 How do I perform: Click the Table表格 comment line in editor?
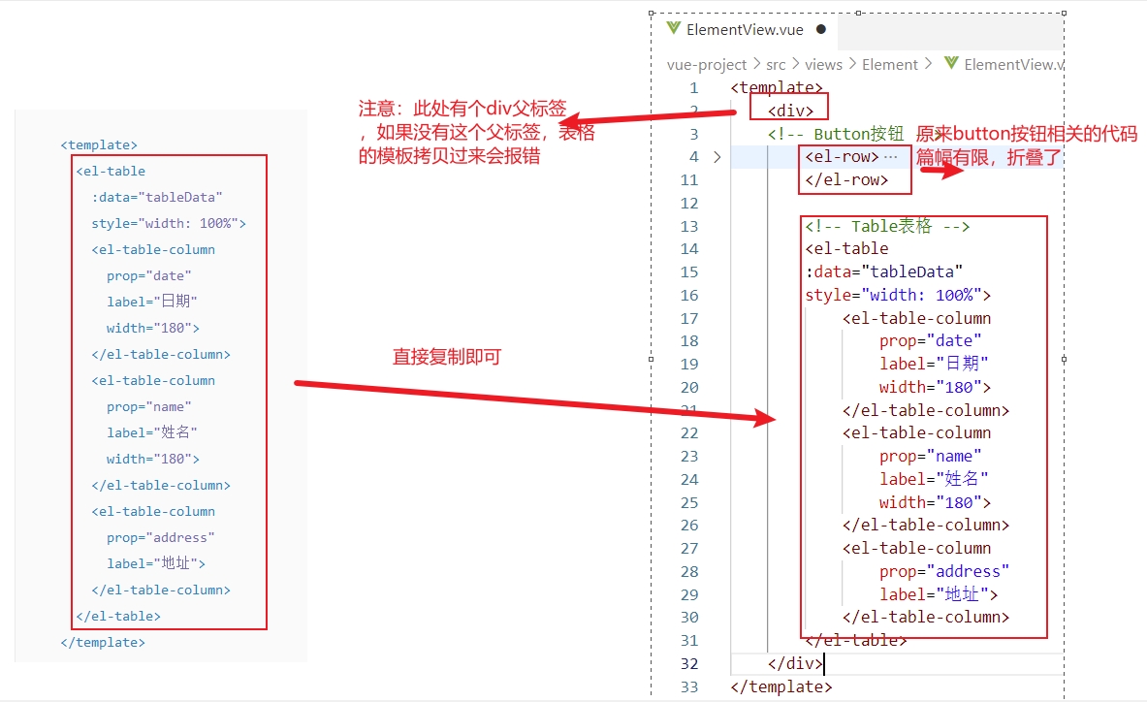(x=886, y=226)
